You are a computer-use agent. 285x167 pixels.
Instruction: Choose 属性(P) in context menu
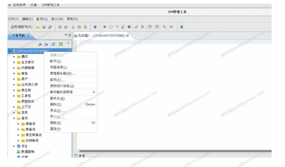[x=71, y=129]
